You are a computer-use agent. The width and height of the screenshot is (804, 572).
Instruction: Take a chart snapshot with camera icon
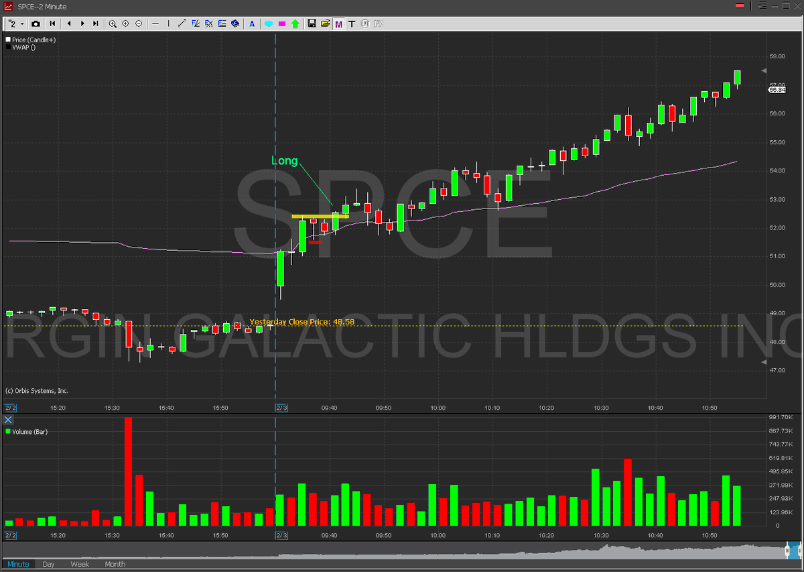pyautogui.click(x=36, y=23)
